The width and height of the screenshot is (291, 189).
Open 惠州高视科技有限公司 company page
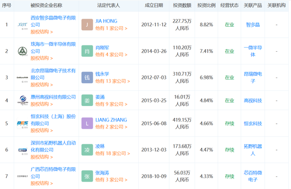coord(53,97)
